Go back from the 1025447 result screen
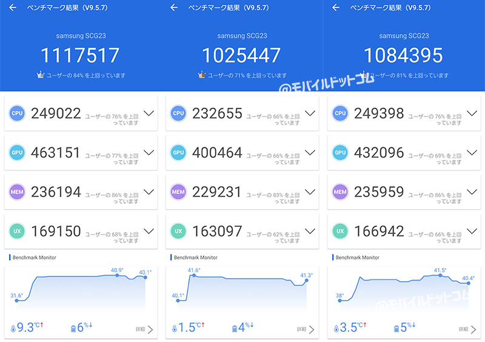Screen dimensions: 485x342 pos(174,7)
